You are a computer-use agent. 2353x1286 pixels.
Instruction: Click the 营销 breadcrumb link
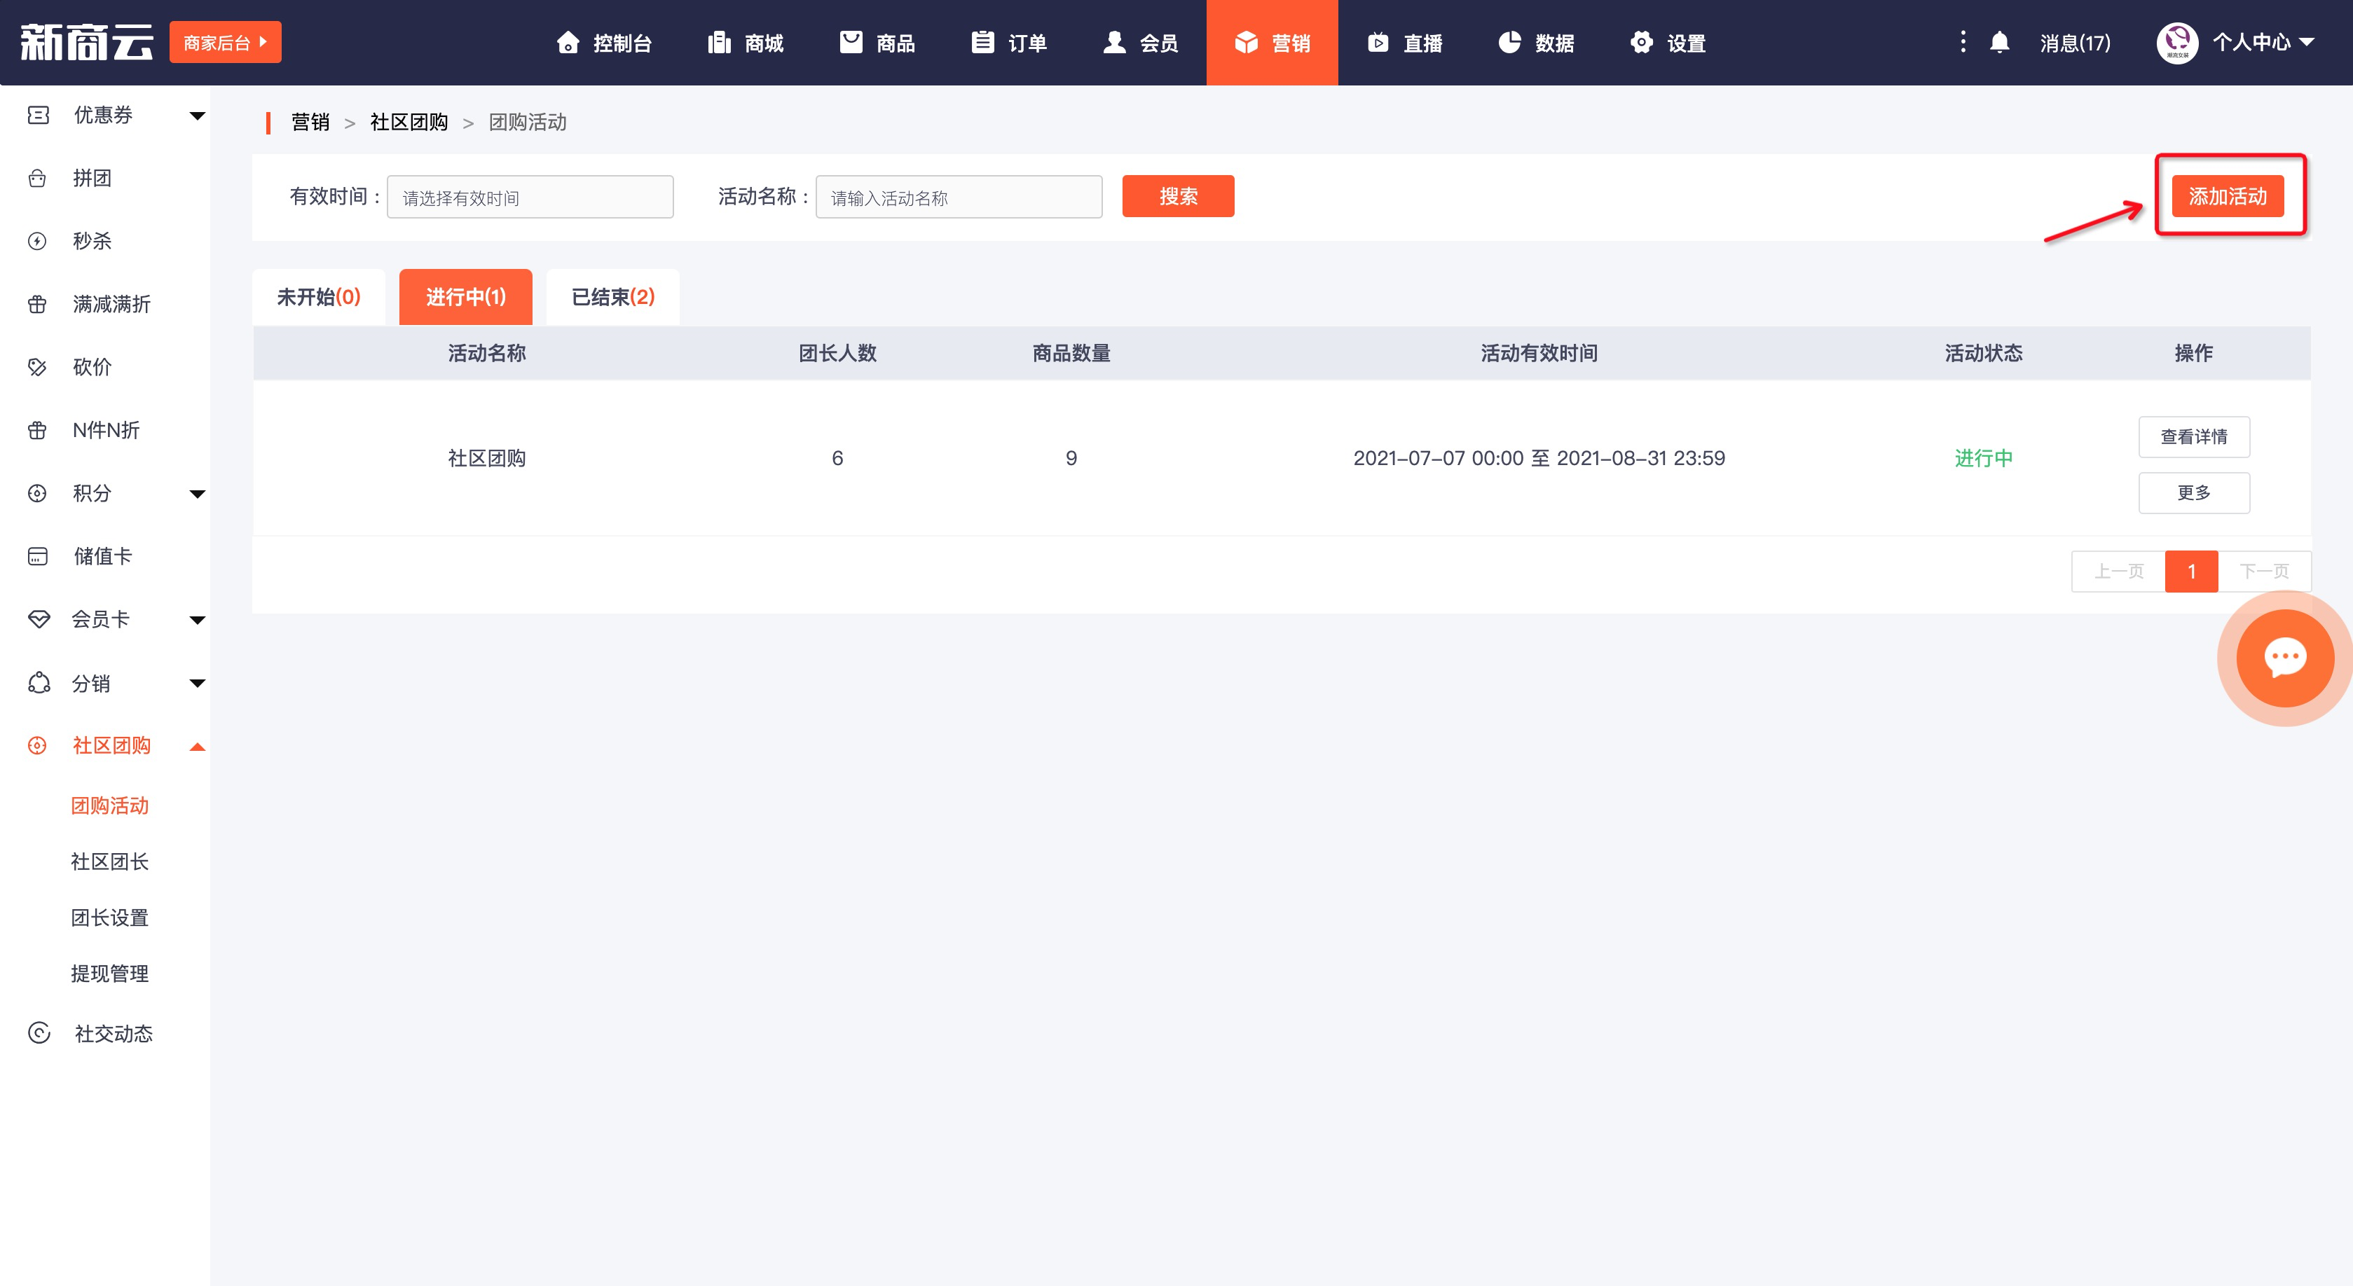(310, 123)
